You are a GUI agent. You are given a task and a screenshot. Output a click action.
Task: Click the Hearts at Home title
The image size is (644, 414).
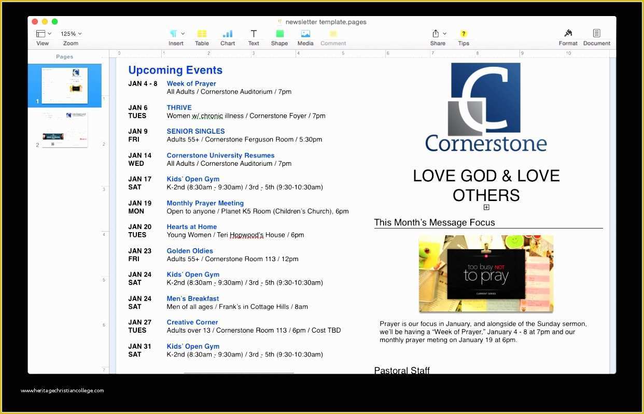point(191,227)
